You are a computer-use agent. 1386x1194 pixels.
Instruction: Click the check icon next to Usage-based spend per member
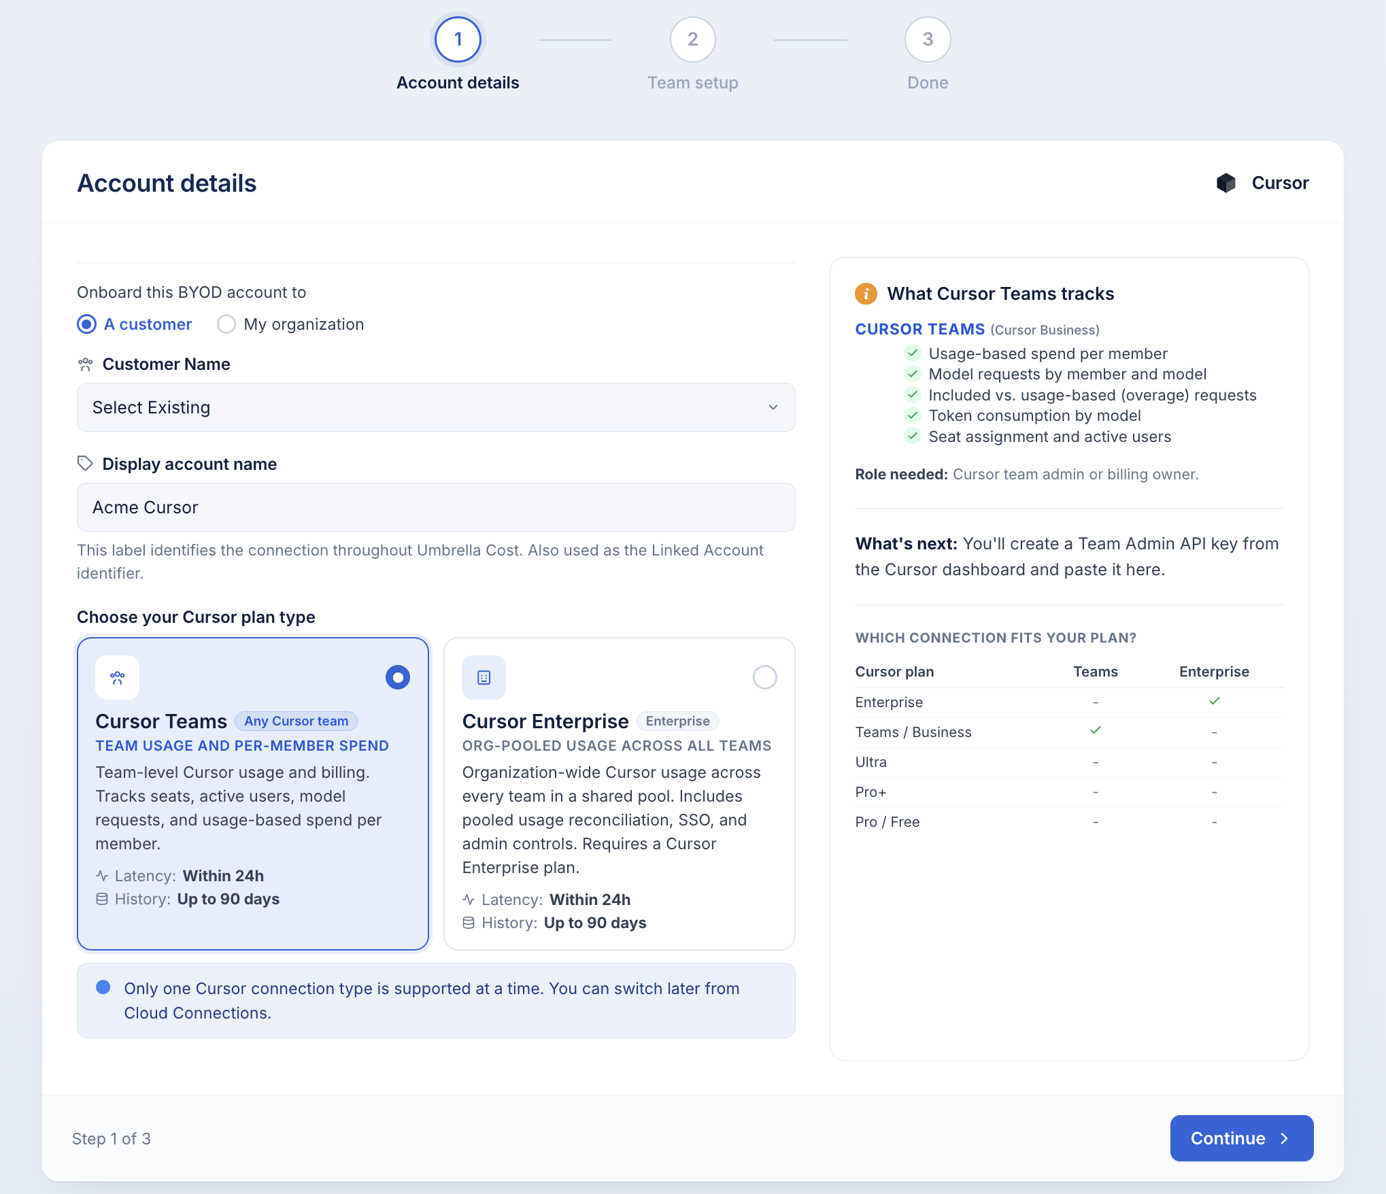pyautogui.click(x=913, y=354)
